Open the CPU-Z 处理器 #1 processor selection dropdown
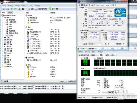 (x=95, y=44)
